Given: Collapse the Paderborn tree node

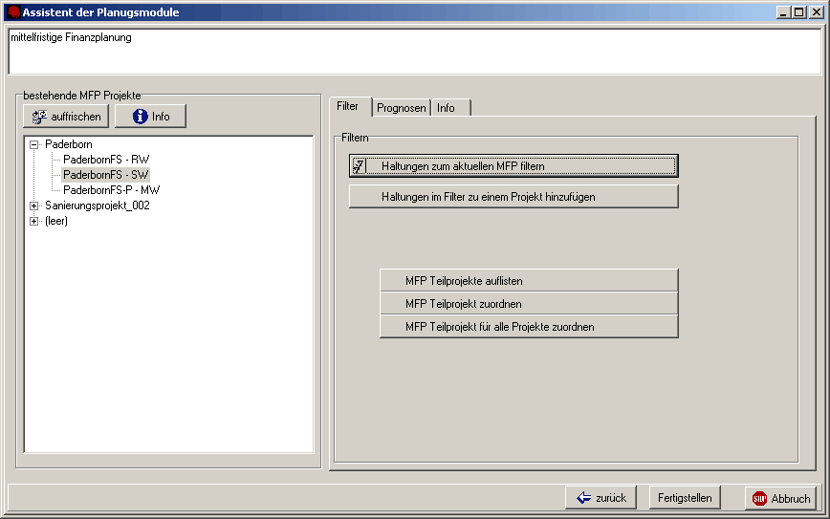Looking at the screenshot, I should (34, 144).
